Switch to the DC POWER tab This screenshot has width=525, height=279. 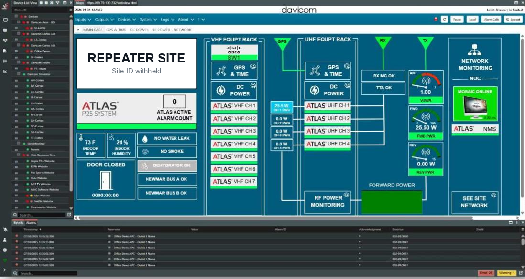pyautogui.click(x=139, y=30)
